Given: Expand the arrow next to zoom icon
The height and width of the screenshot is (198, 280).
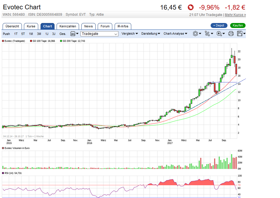Looking at the screenshot, I should tap(224, 33).
